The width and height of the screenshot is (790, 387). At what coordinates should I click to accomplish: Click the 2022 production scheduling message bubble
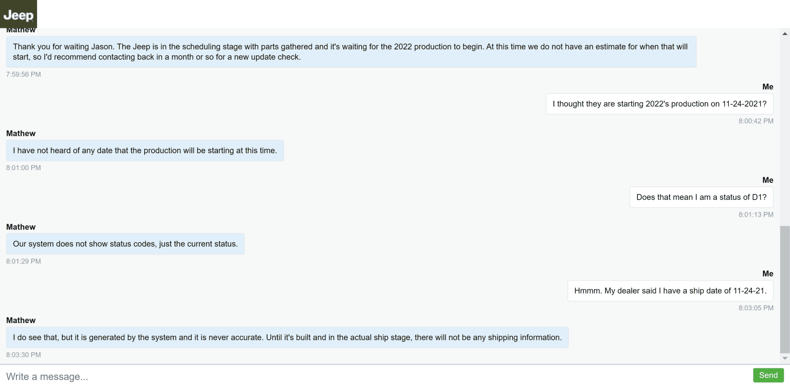pyautogui.click(x=351, y=52)
